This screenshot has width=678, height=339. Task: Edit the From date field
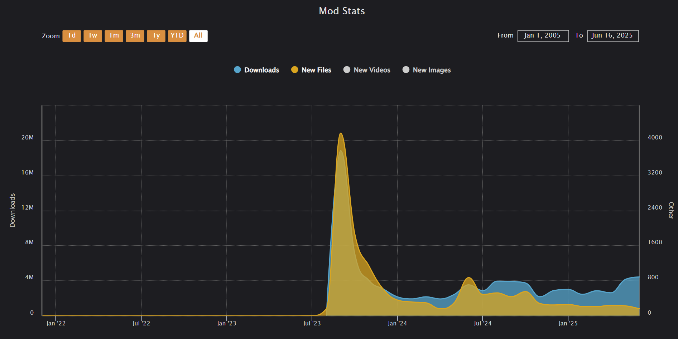click(543, 36)
